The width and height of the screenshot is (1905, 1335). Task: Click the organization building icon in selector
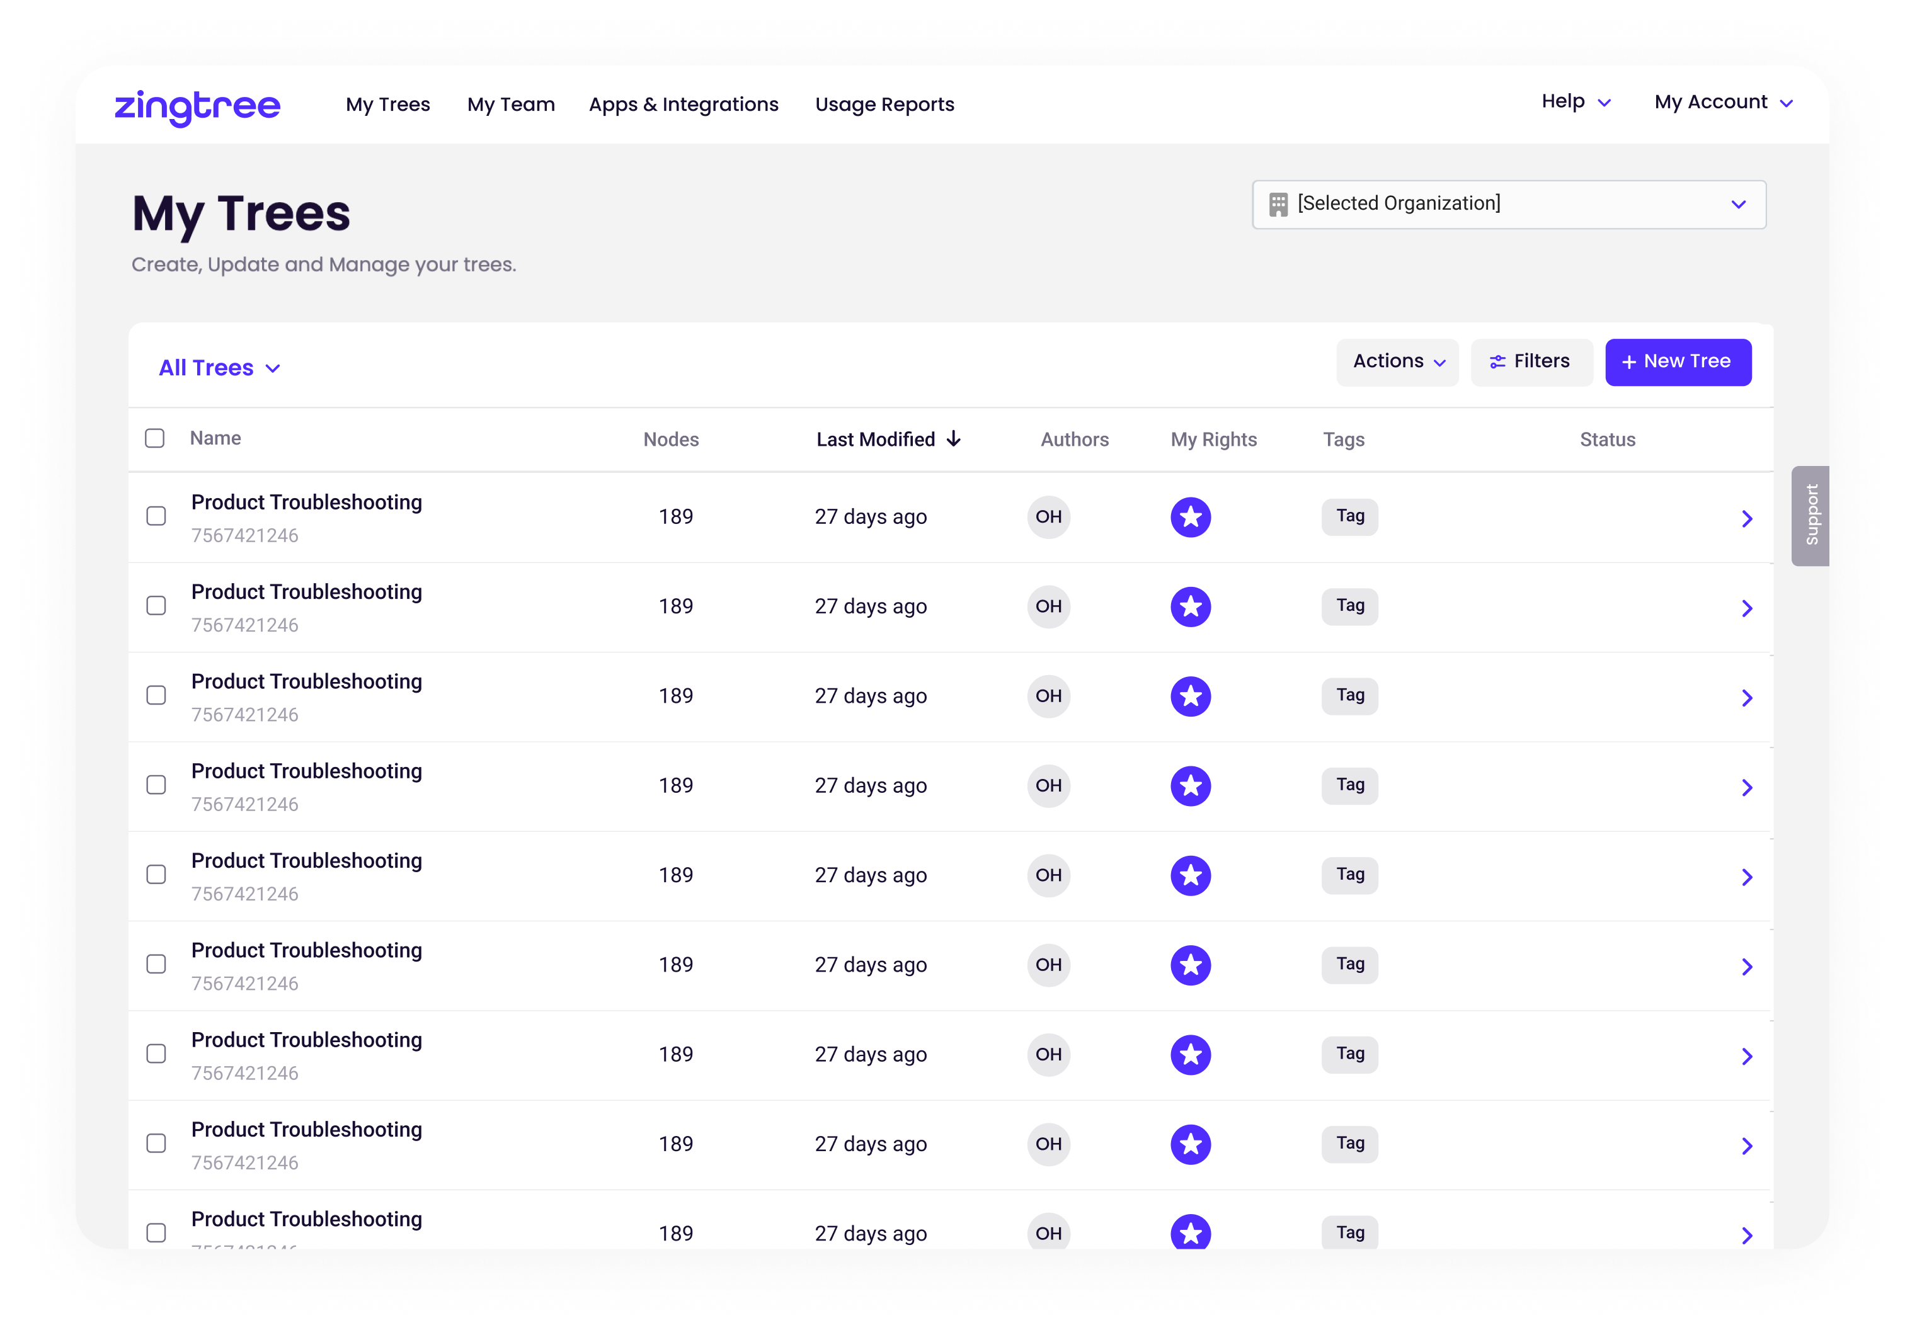coord(1279,204)
